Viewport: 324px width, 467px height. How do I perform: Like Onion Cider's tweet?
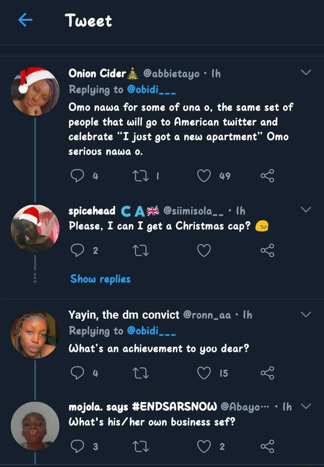[x=204, y=176]
